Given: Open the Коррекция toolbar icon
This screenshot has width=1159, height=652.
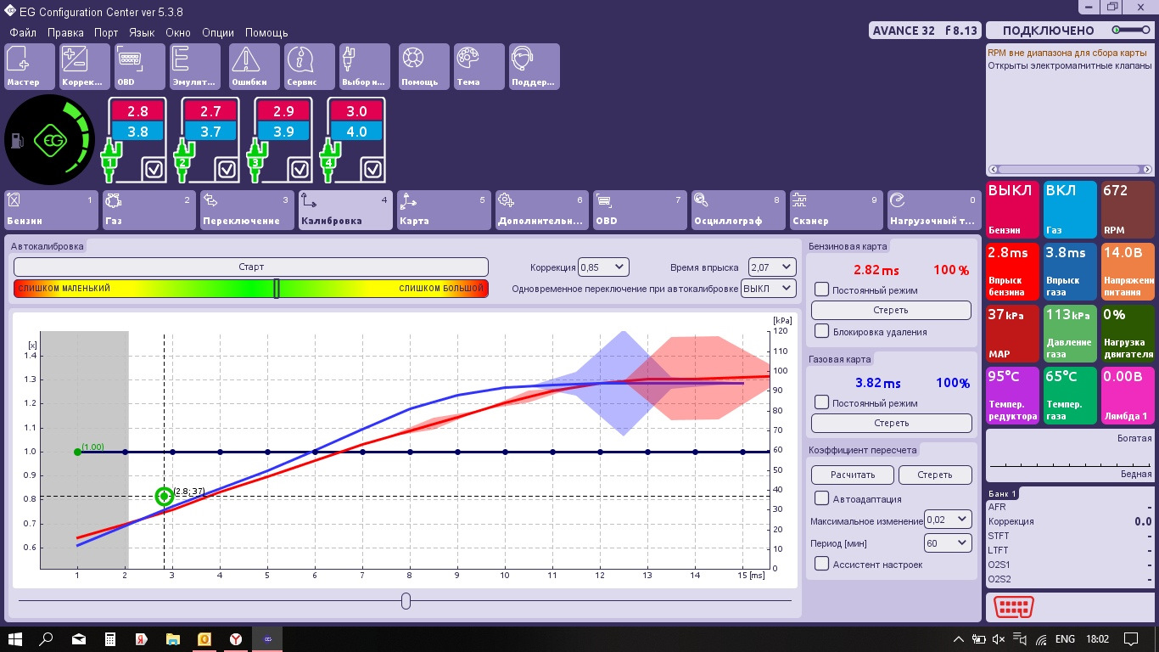Looking at the screenshot, I should pos(85,66).
